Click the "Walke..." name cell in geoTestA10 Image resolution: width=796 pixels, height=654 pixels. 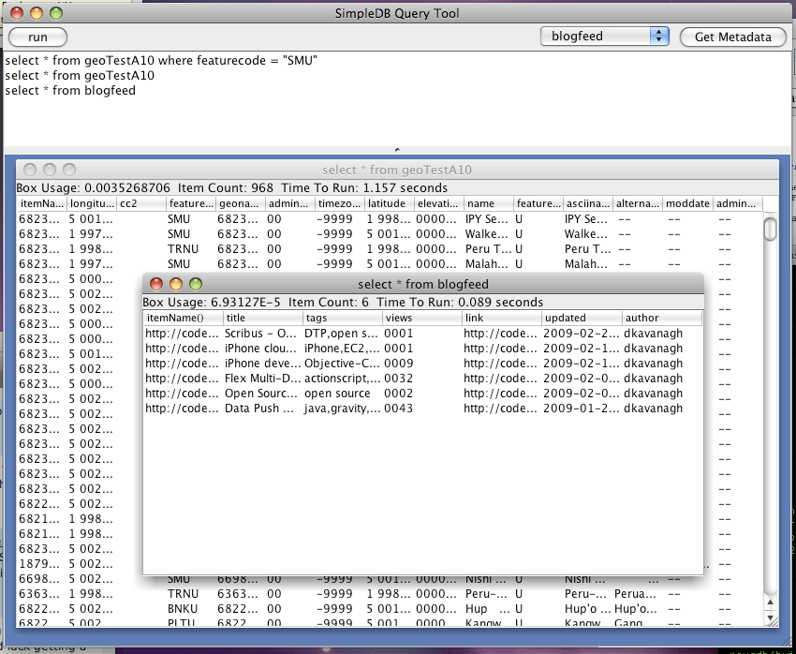(x=487, y=234)
